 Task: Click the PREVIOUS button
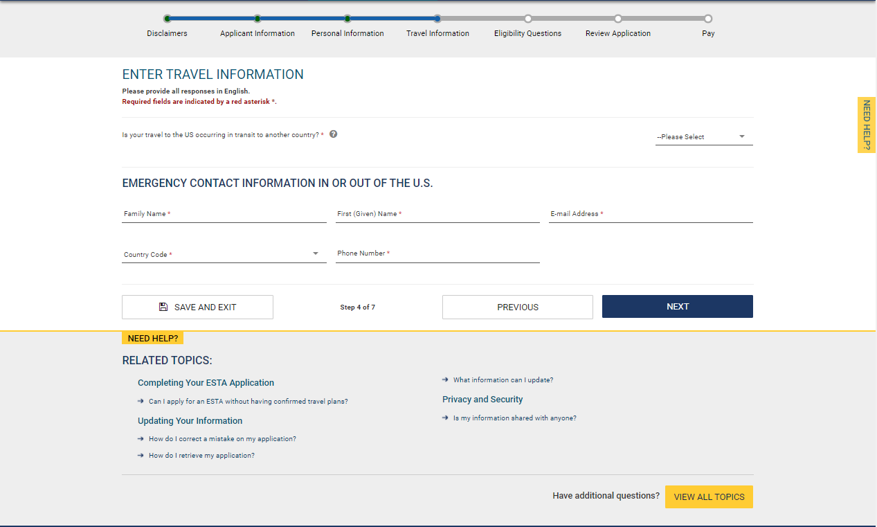click(517, 307)
